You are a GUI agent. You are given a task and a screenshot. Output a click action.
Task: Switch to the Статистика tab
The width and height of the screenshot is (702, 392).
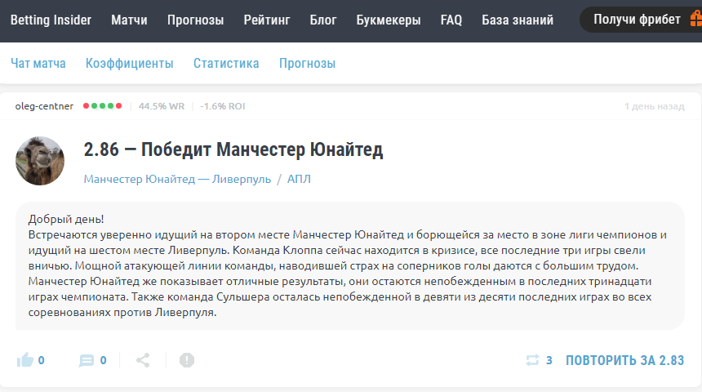click(226, 63)
